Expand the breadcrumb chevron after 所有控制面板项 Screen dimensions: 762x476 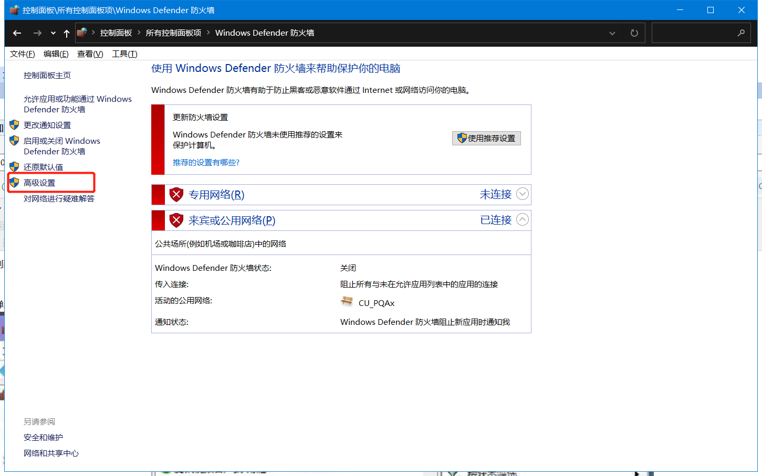tap(208, 33)
